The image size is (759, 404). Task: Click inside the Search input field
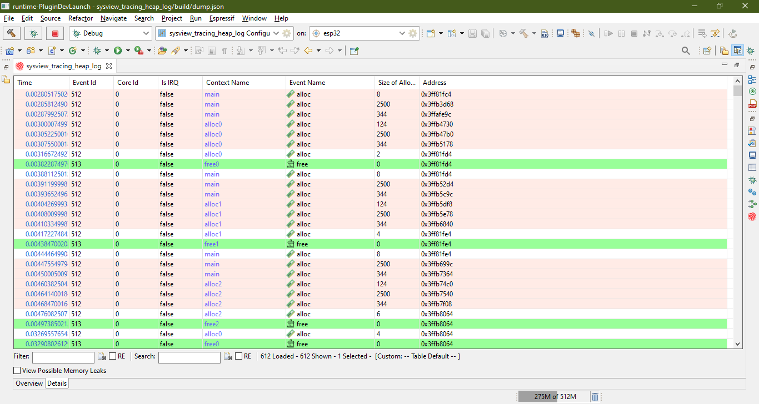(x=189, y=357)
